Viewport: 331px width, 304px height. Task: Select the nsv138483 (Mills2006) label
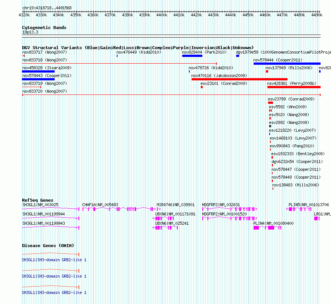tap(296, 185)
